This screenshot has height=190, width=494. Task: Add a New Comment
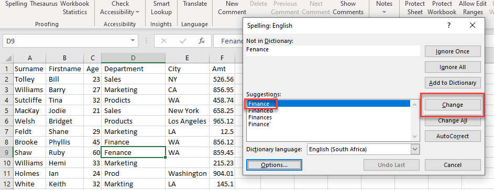point(232,8)
